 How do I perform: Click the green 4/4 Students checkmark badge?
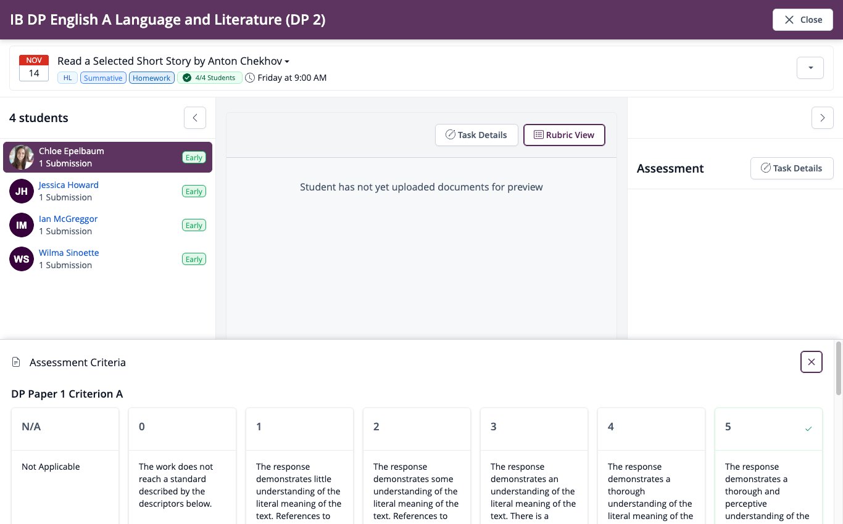210,78
